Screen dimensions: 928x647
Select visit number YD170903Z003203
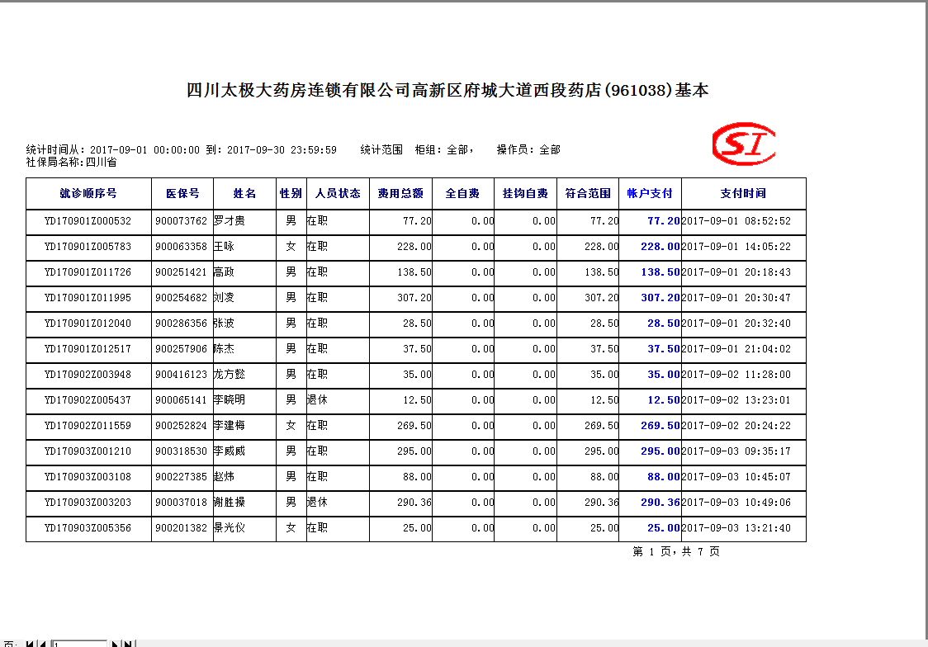[x=88, y=502]
